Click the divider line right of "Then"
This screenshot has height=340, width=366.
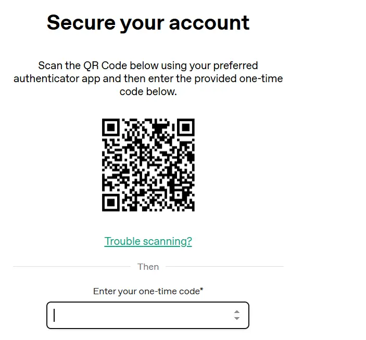point(224,266)
